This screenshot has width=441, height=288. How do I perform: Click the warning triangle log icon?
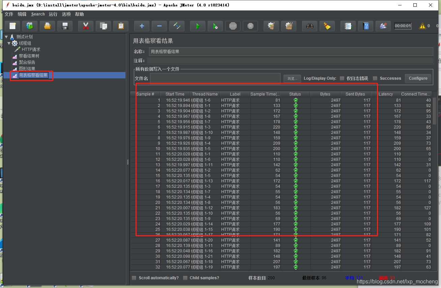[x=422, y=26]
